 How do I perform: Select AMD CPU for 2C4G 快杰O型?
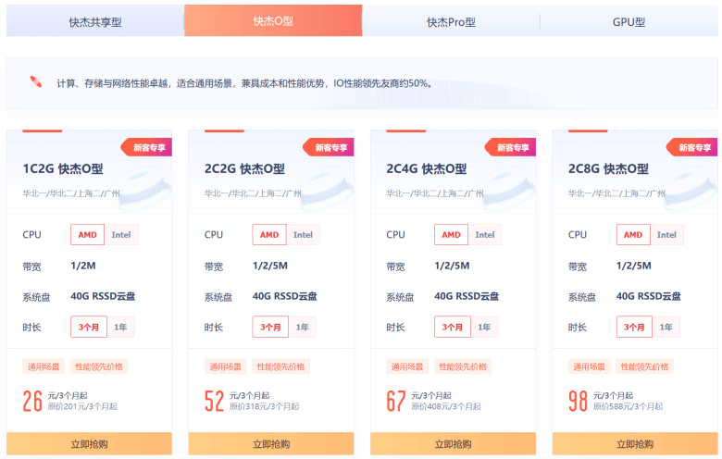[452, 235]
